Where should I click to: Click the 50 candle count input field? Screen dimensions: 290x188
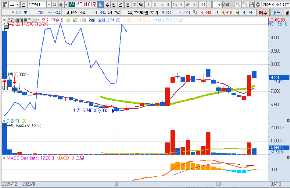tap(218, 5)
